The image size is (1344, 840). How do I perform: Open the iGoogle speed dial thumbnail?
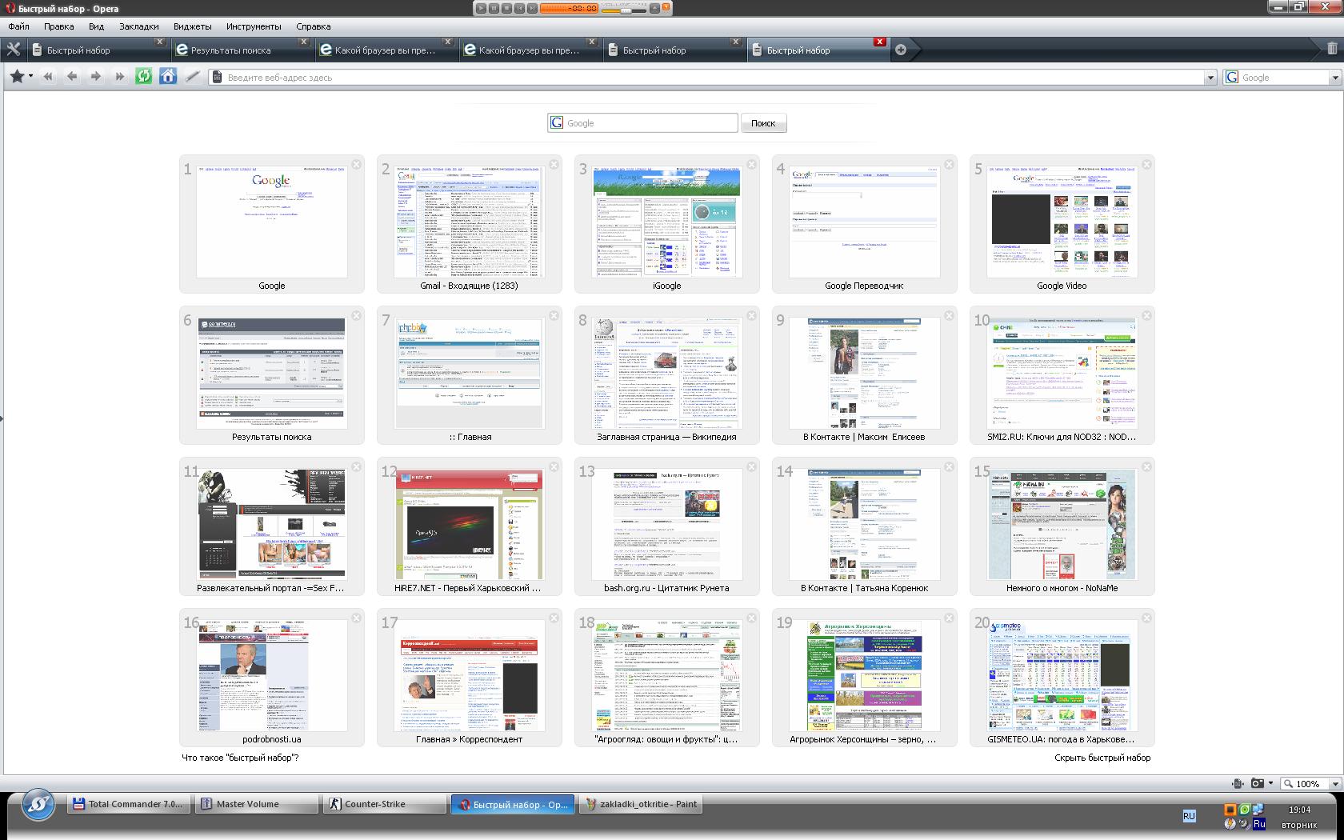point(666,222)
